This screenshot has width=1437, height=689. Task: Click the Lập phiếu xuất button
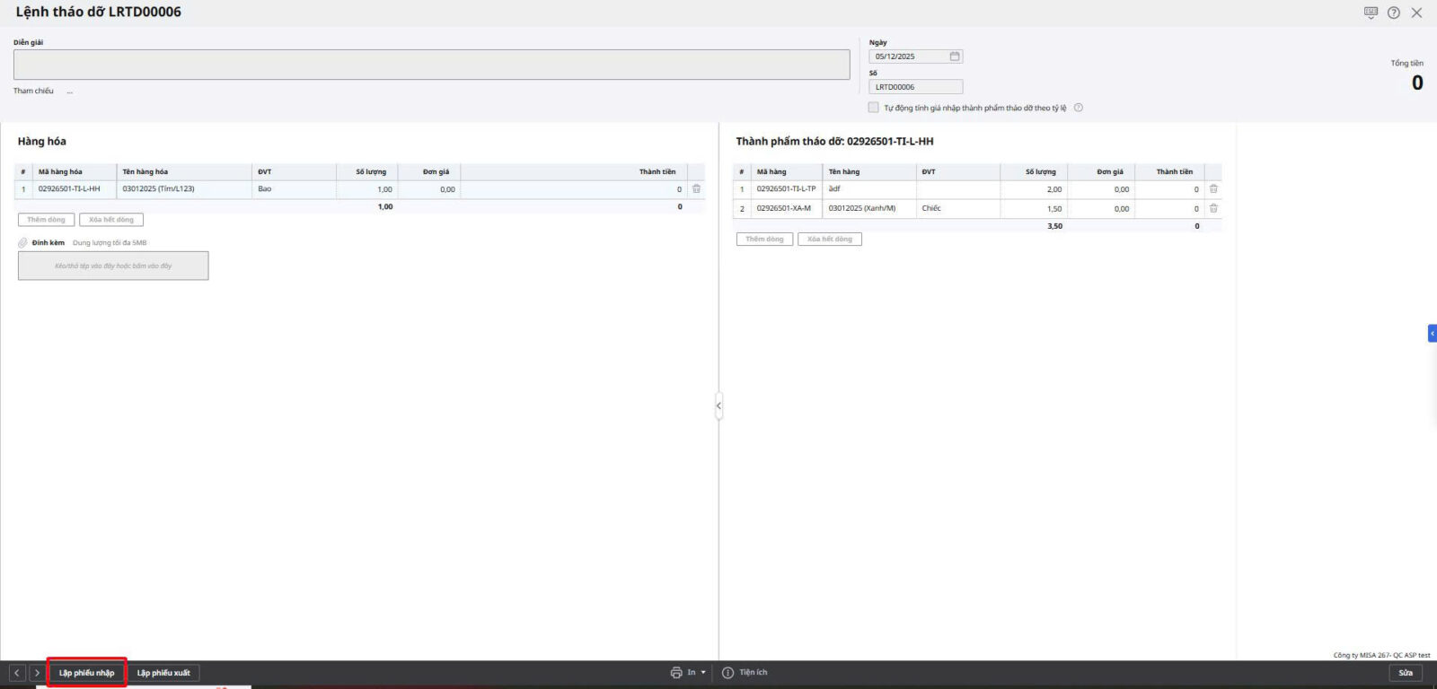coord(163,673)
